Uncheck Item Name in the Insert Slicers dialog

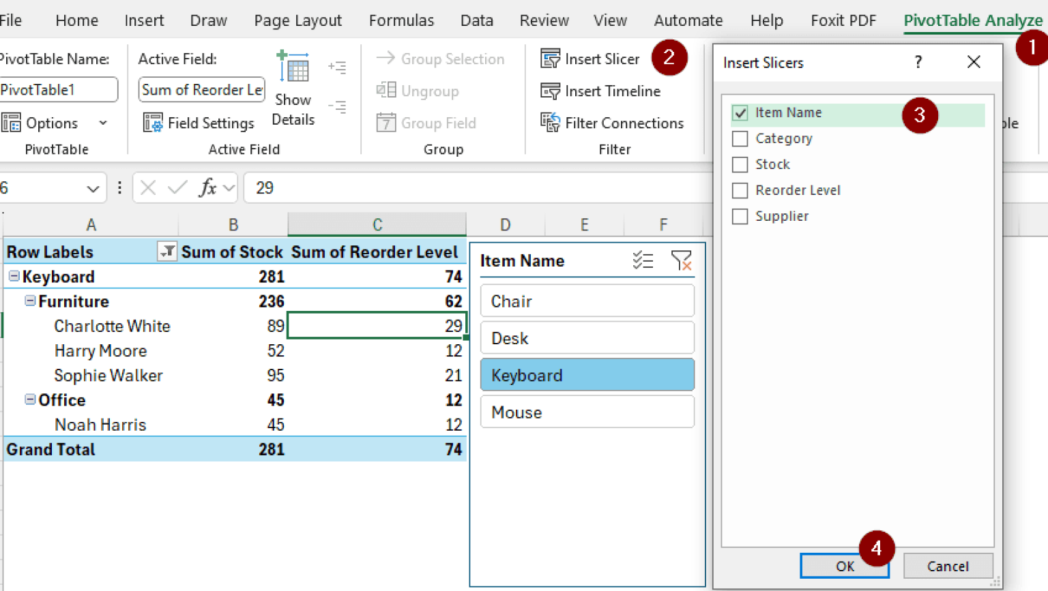(x=740, y=112)
